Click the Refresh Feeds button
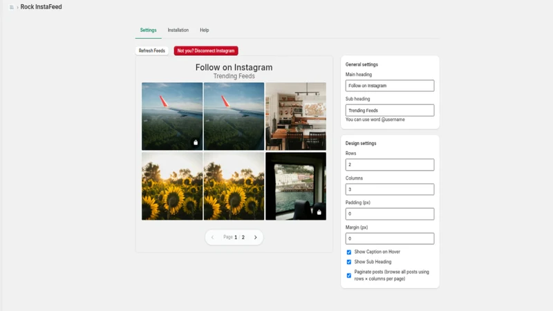553x311 pixels. click(x=151, y=50)
